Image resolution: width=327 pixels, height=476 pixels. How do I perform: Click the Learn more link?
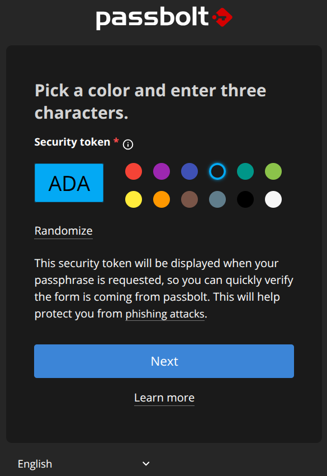[164, 398]
